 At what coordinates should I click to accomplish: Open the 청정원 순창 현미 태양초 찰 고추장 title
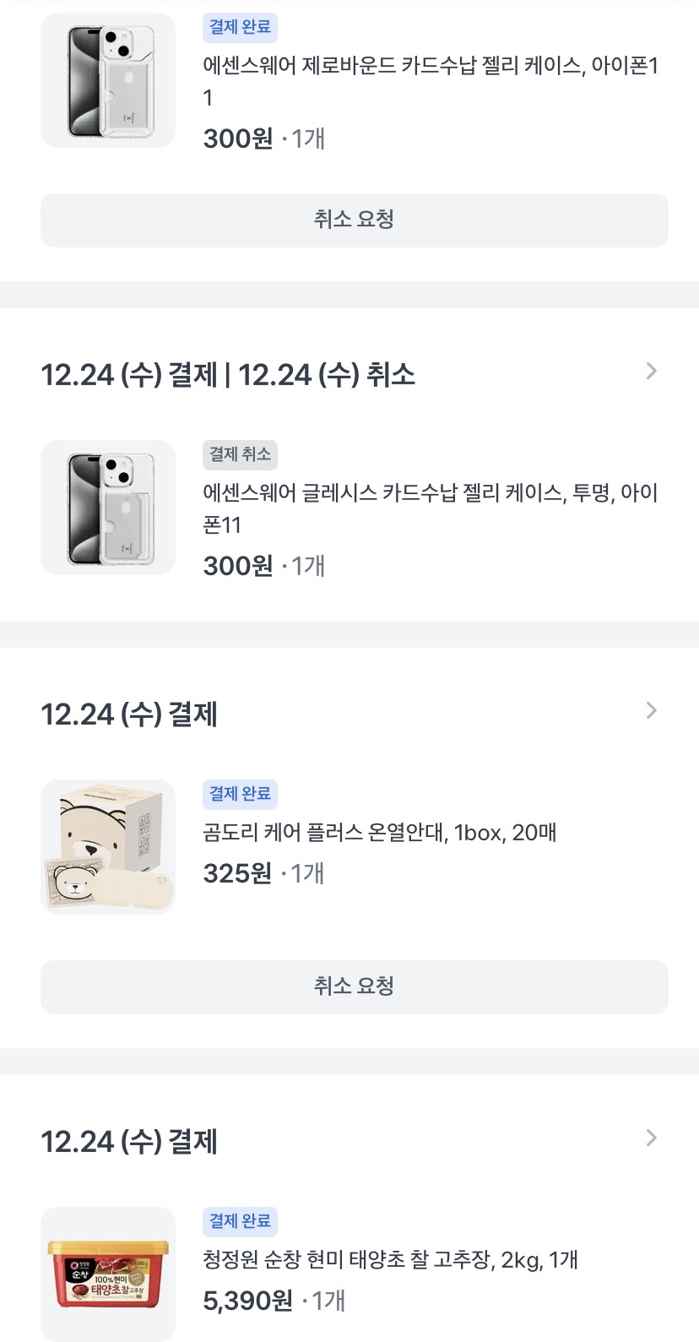[x=390, y=1260]
